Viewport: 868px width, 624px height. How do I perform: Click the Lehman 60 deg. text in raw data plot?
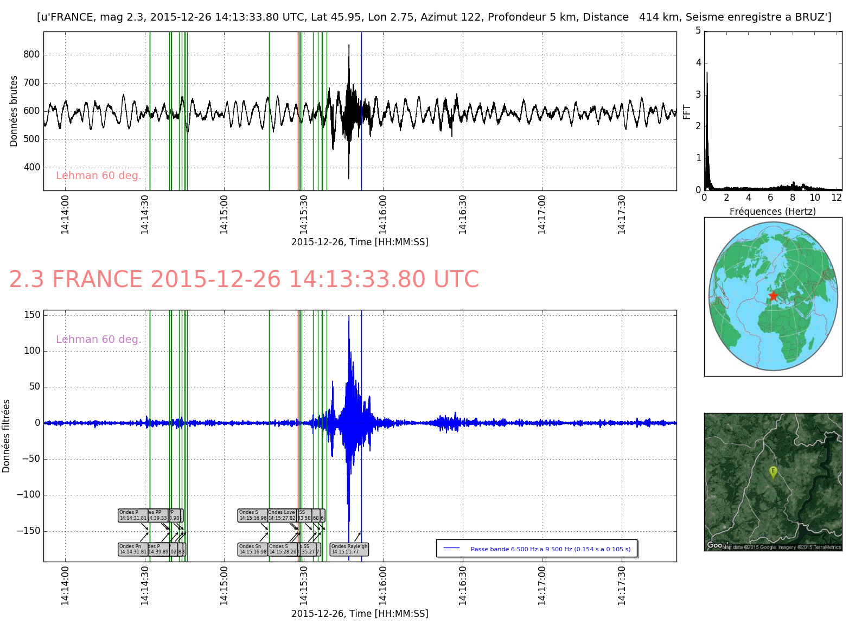(x=98, y=176)
